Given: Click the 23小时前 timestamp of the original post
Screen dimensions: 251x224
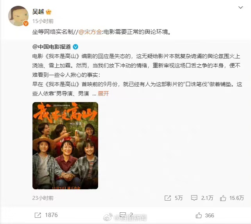Looking at the screenshot, I should click(x=43, y=198).
